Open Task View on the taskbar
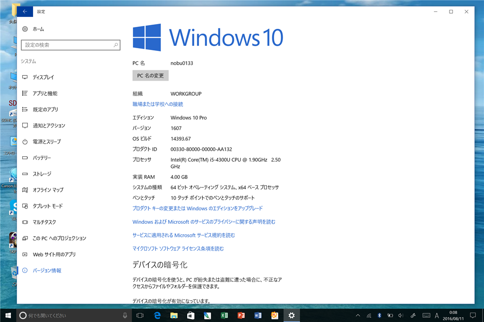 tap(140, 315)
